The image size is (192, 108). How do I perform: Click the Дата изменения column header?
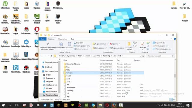click(x=106, y=60)
